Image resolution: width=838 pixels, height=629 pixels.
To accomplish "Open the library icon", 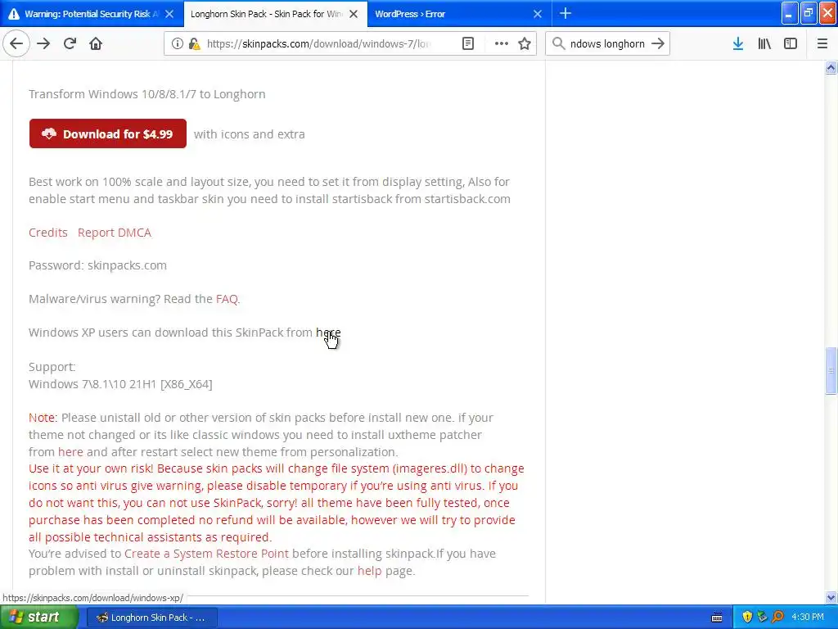I will pyautogui.click(x=764, y=44).
